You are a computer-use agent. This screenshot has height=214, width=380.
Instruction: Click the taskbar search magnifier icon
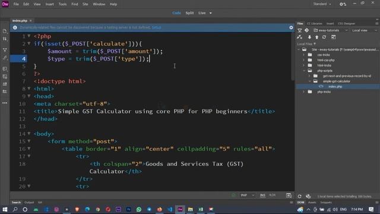coord(15,209)
